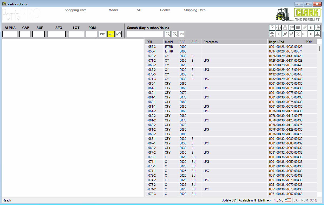Click the SI toolbar button
Screen dimensions: 324x205
311,28
